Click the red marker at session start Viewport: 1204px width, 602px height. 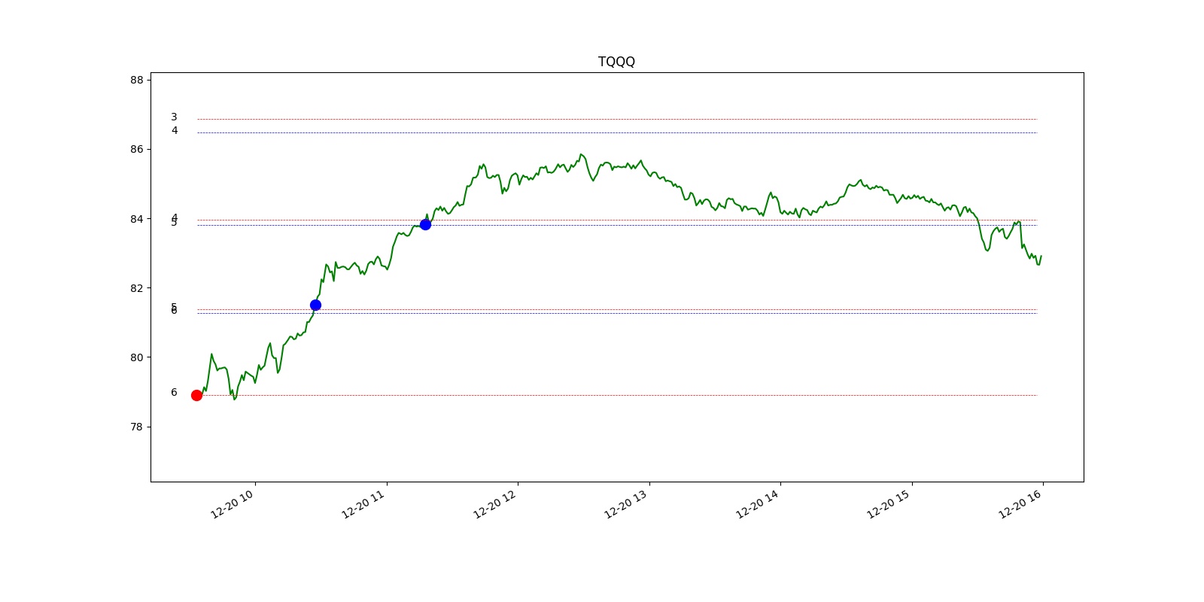point(196,395)
